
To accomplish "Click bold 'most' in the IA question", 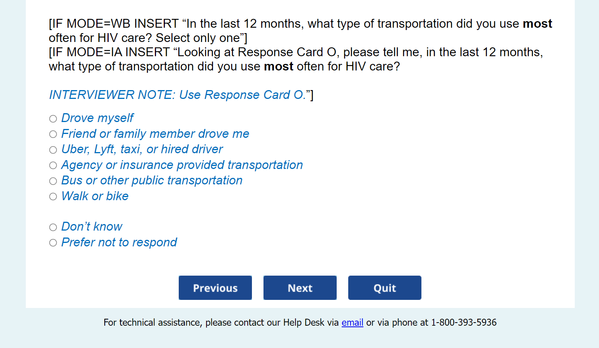I will (x=279, y=67).
